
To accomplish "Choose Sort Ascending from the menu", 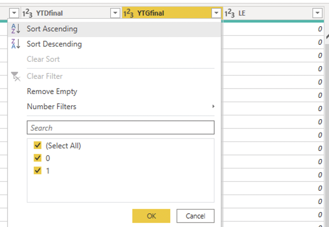I will click(114, 29).
